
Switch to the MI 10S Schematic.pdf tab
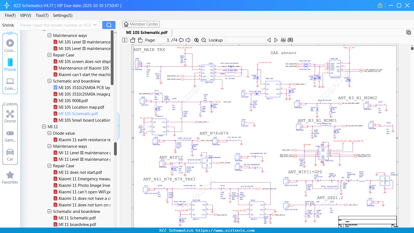(x=147, y=32)
